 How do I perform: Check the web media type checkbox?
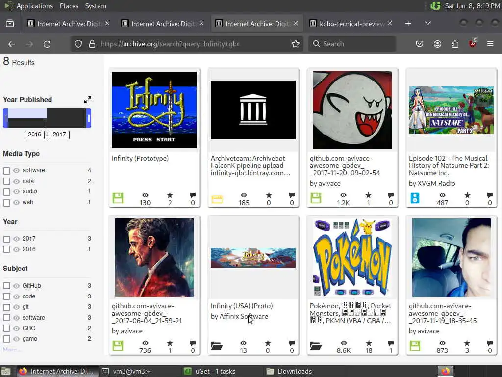[6, 203]
